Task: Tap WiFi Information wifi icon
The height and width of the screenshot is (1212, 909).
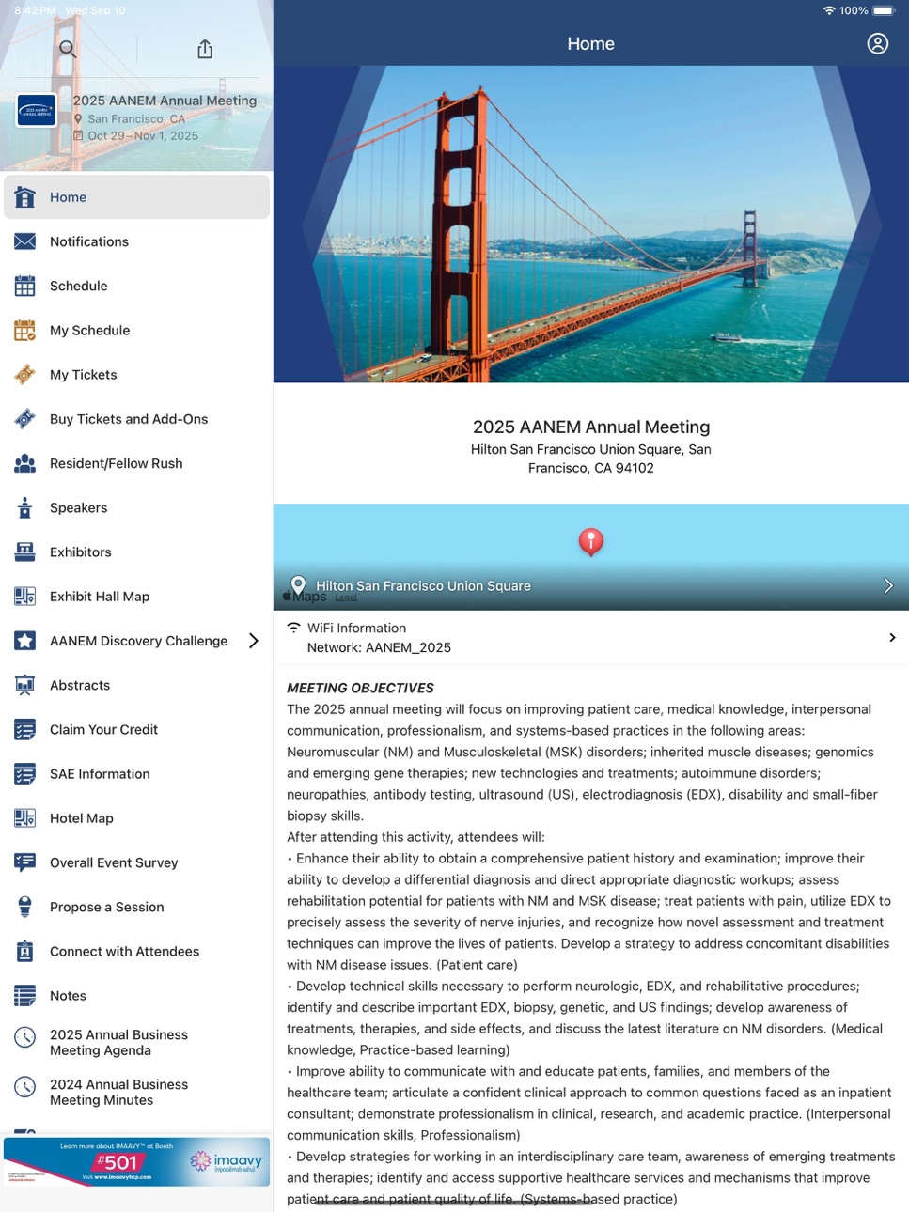Action: point(294,628)
